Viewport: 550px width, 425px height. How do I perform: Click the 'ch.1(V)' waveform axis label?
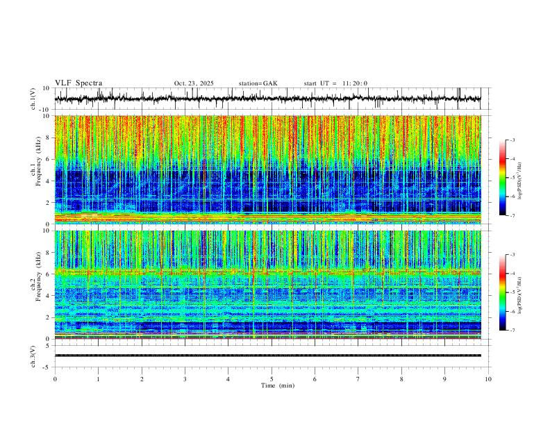point(33,99)
